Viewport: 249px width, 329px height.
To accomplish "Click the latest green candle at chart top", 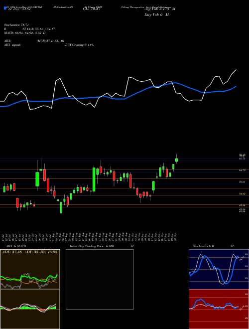I will pyautogui.click(x=177, y=160).
